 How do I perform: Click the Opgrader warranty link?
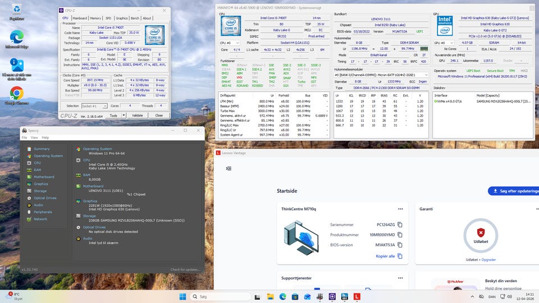pyautogui.click(x=488, y=260)
